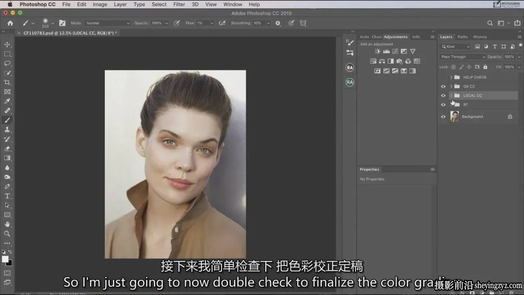The image size is (524, 295).
Task: Enable airbrush-style build-up effects
Action: 222,23
